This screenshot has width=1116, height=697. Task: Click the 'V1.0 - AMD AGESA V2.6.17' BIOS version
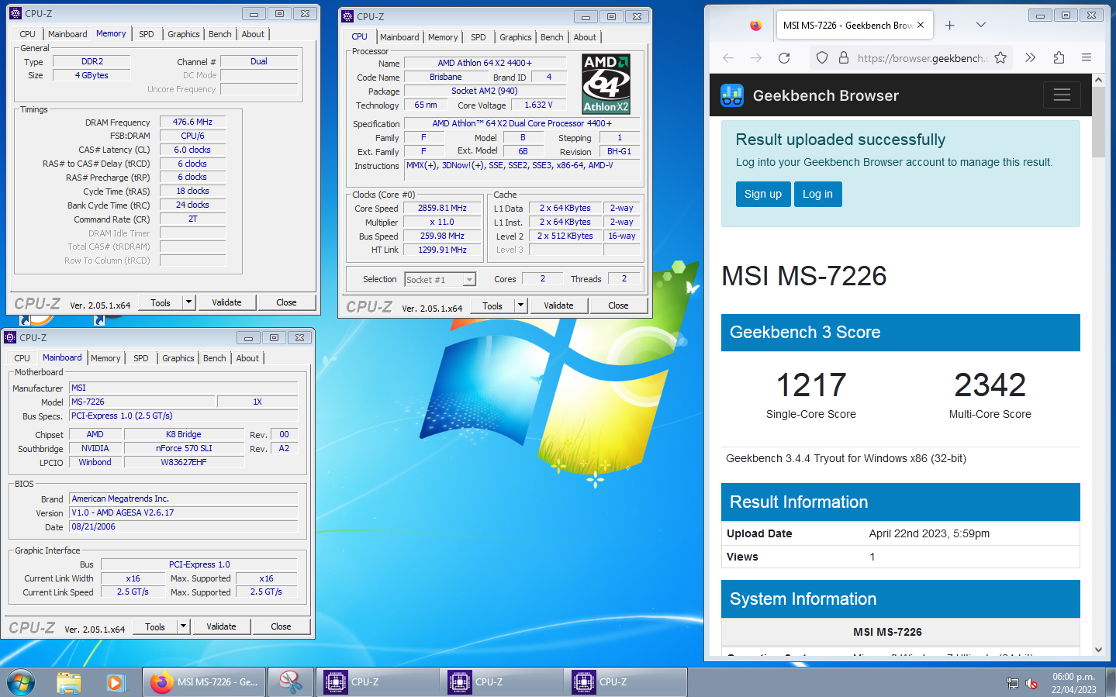click(x=184, y=512)
